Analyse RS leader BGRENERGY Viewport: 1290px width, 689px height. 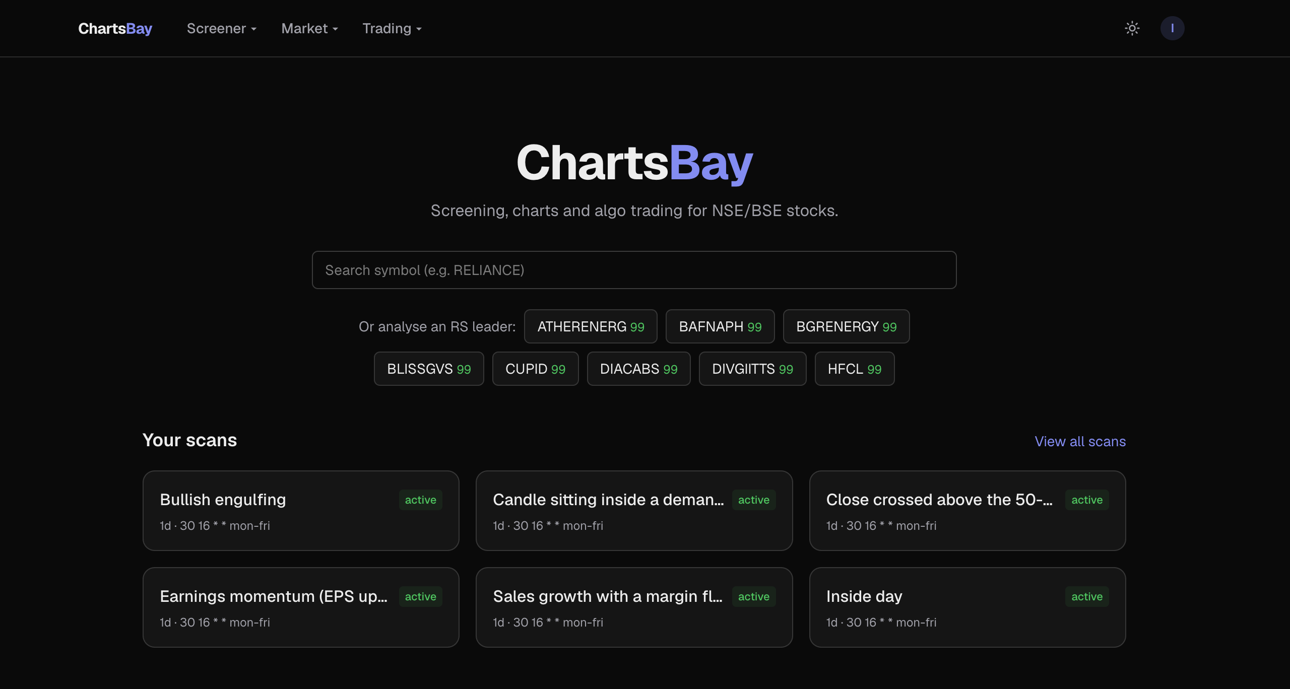pyautogui.click(x=846, y=326)
